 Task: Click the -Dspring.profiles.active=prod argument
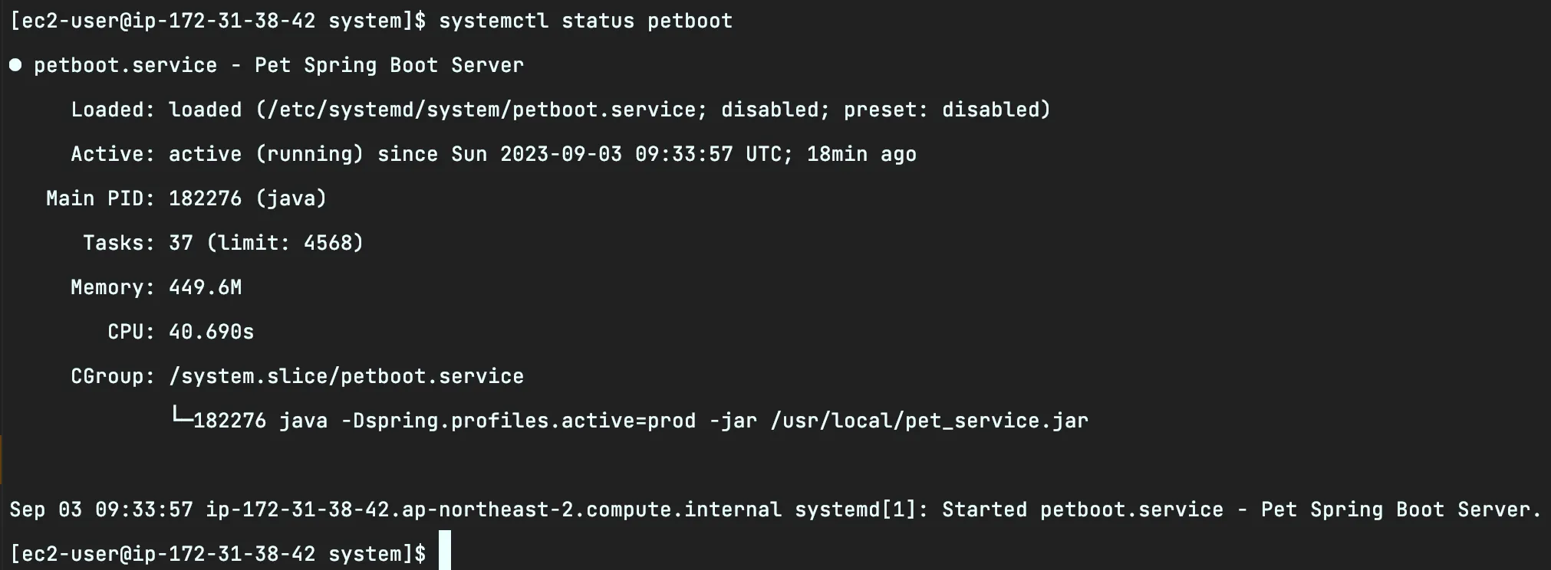coord(519,421)
